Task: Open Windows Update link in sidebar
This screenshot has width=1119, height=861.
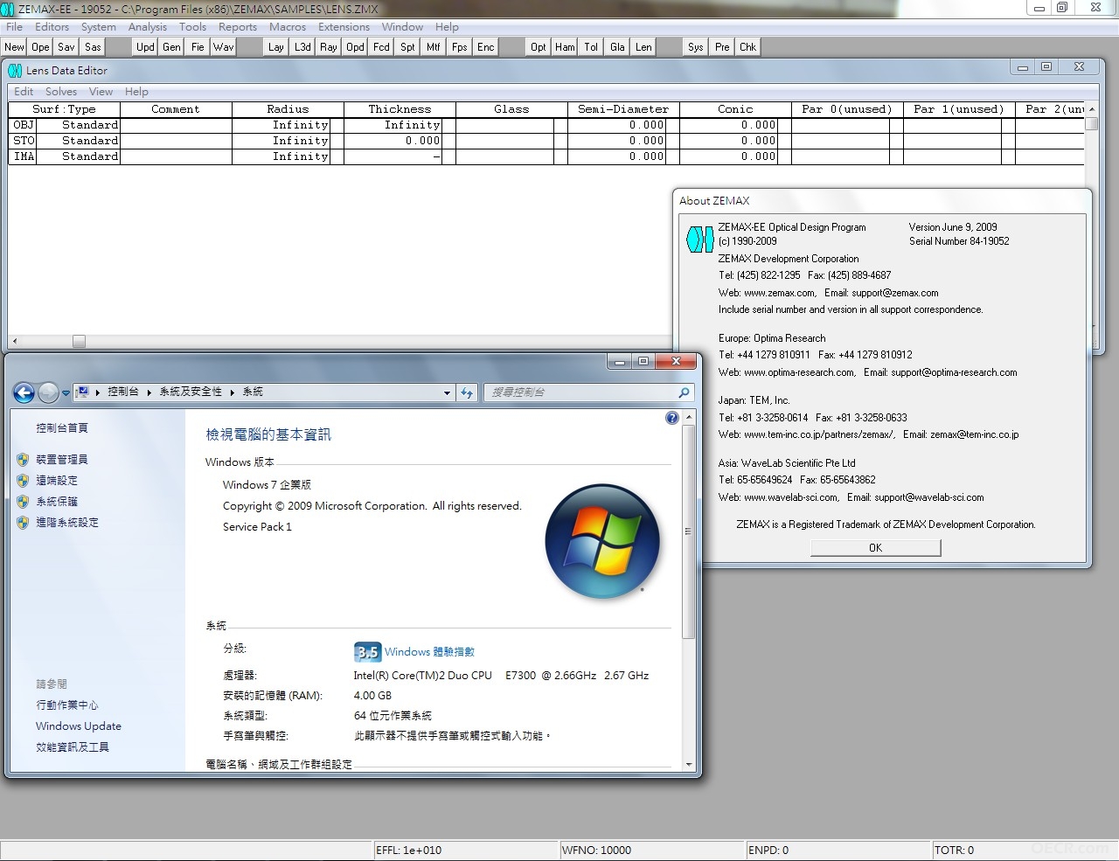Action: [79, 726]
